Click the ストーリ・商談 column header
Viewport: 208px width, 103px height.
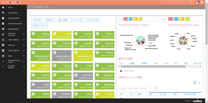pos(135,94)
